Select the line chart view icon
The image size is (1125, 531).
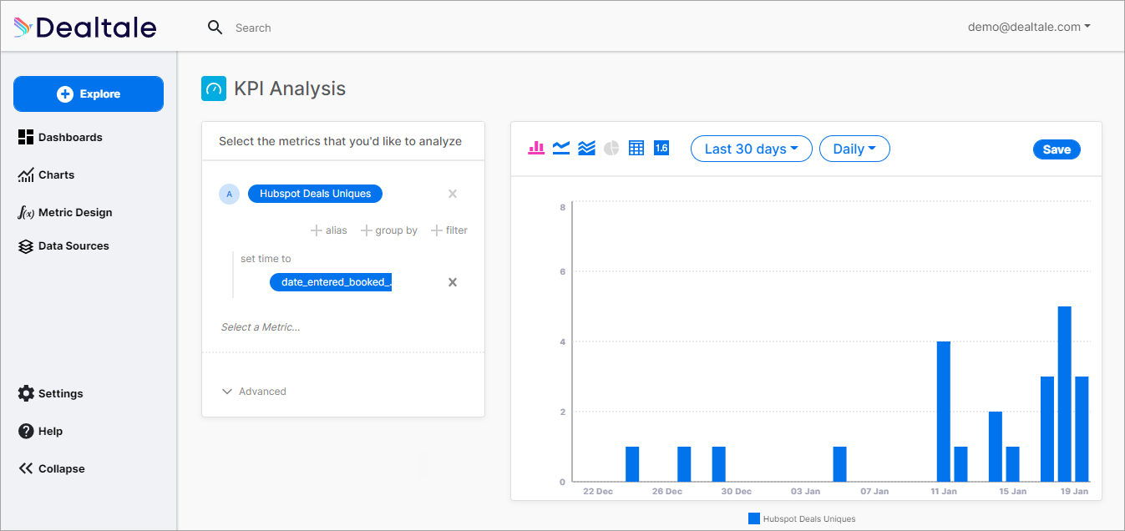click(561, 148)
